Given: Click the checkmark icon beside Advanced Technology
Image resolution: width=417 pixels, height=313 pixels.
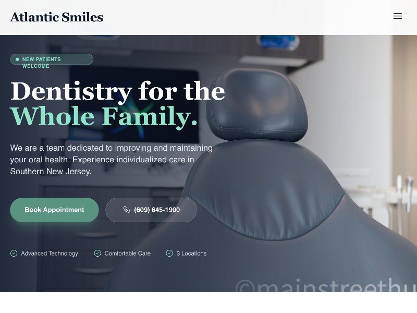Looking at the screenshot, I should (x=14, y=253).
